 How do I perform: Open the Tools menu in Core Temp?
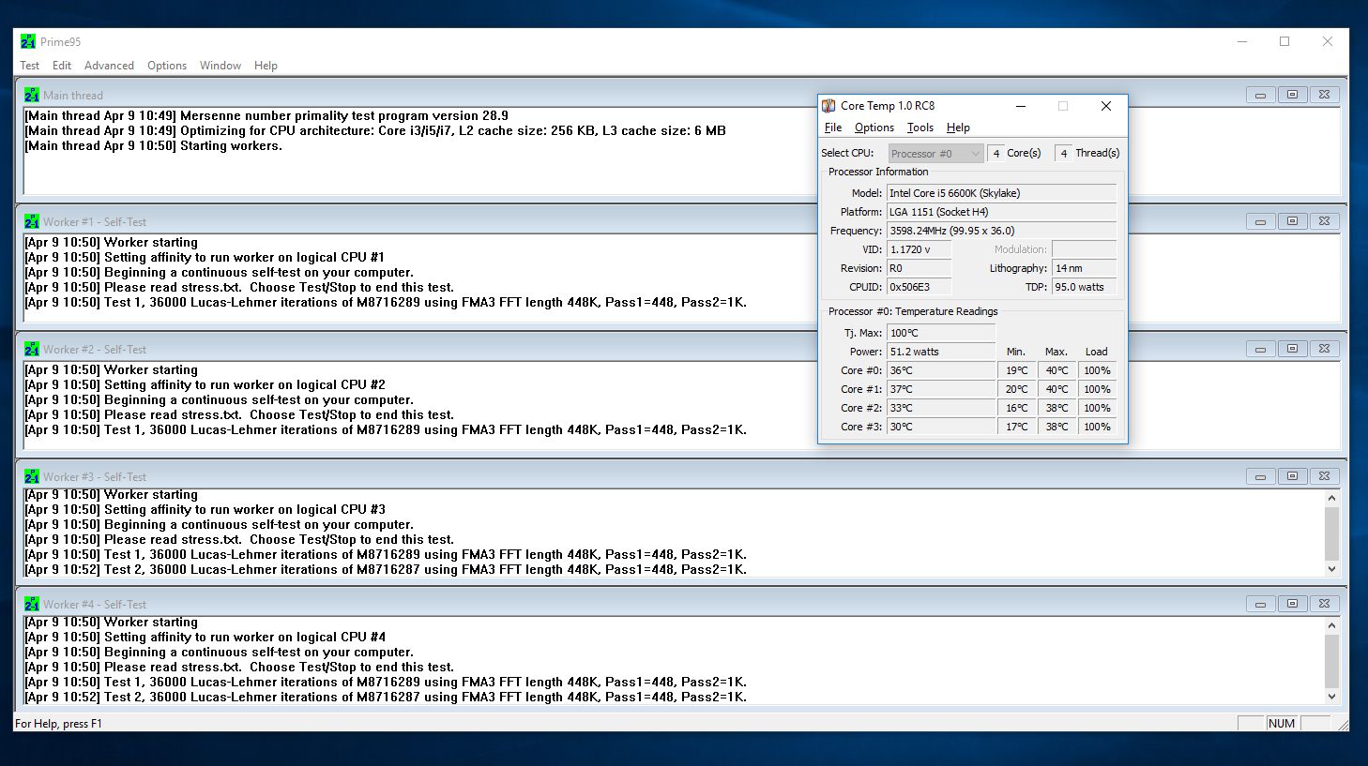pos(920,128)
